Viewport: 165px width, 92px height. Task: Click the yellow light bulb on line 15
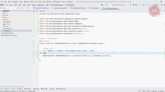click(41, 53)
